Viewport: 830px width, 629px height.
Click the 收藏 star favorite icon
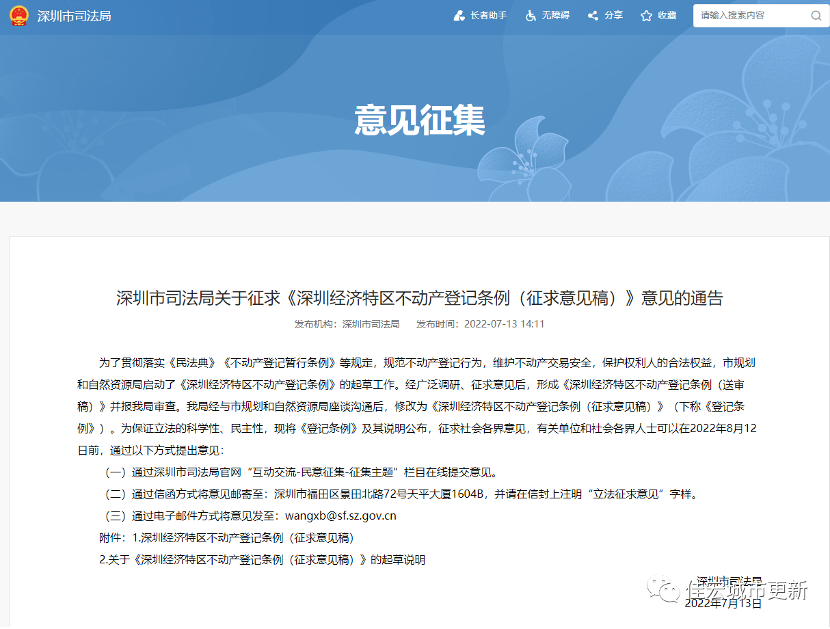click(646, 15)
